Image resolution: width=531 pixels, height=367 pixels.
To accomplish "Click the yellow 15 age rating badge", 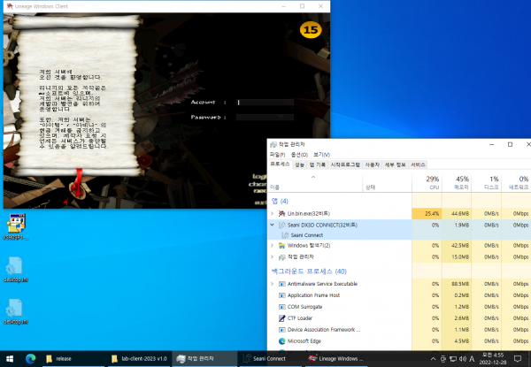I will 311,30.
